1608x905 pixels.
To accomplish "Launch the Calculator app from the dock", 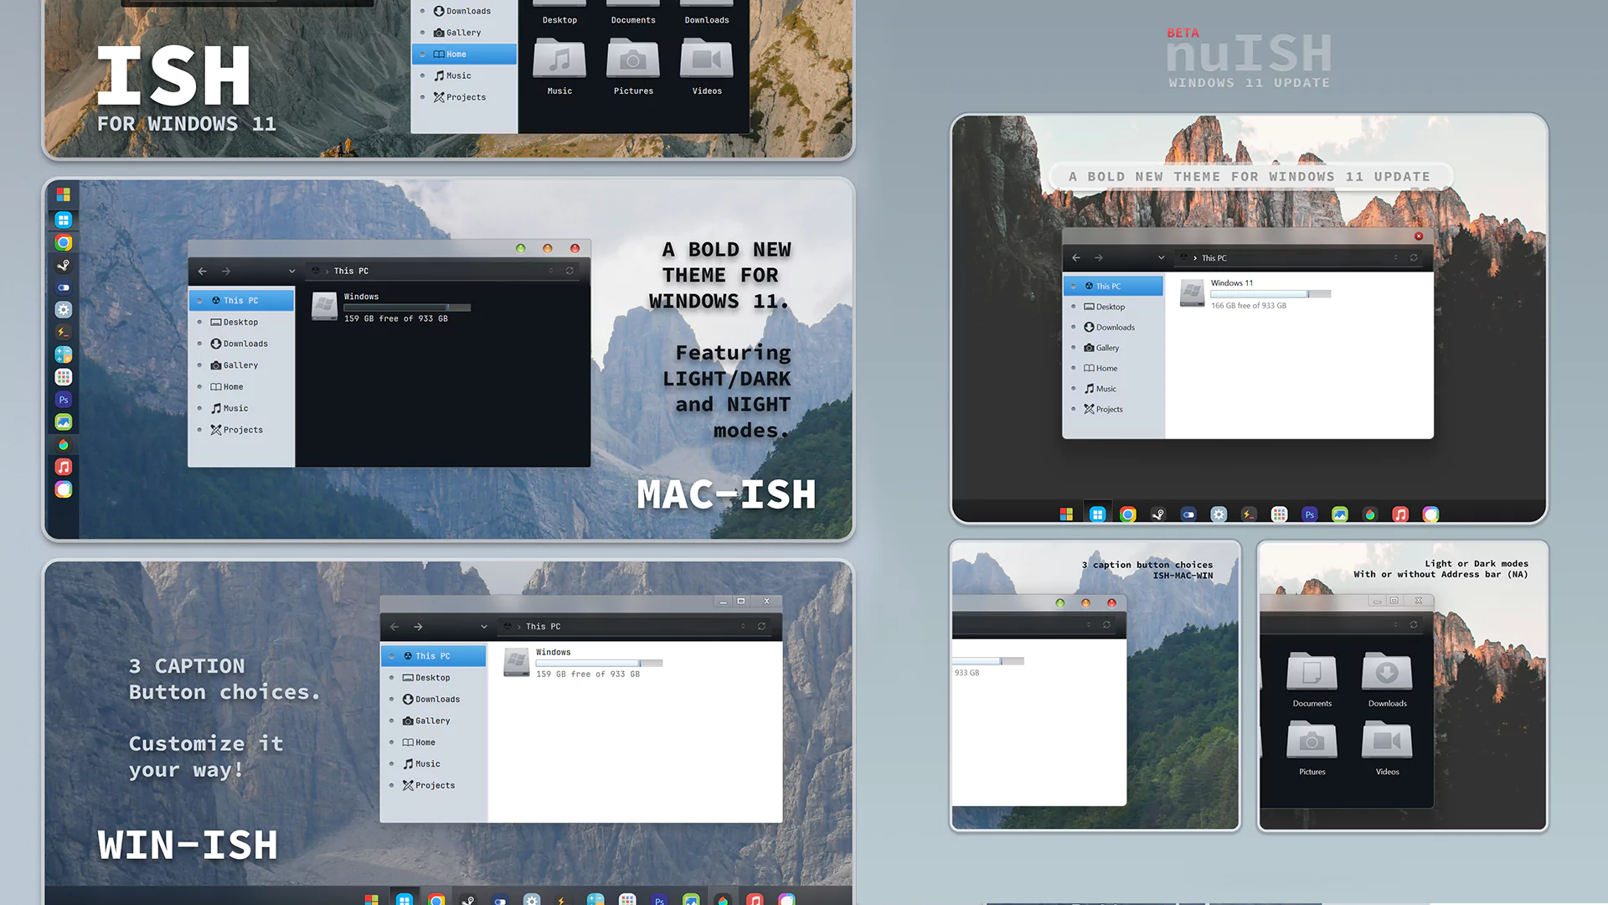I will pyautogui.click(x=64, y=356).
